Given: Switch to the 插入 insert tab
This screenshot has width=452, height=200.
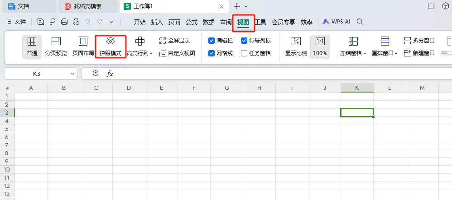Looking at the screenshot, I should click(x=157, y=22).
